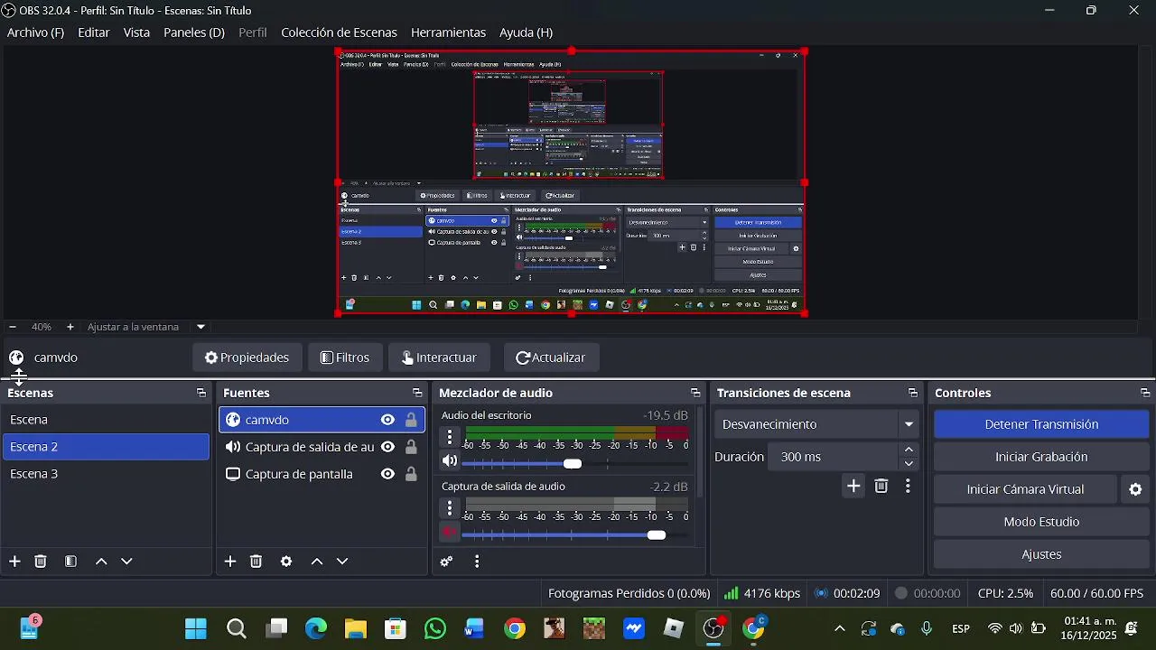The width and height of the screenshot is (1156, 650).
Task: Open the Vista menu
Action: [136, 32]
